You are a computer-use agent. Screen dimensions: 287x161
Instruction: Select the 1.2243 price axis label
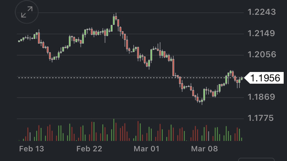[261, 12]
